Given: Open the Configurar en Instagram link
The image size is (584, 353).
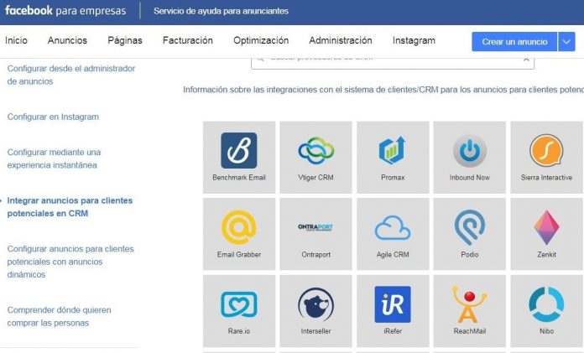Looking at the screenshot, I should point(53,117).
